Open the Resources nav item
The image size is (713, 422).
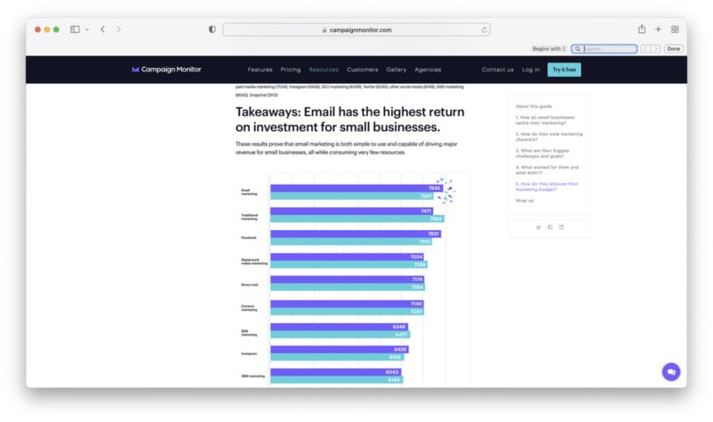point(324,70)
